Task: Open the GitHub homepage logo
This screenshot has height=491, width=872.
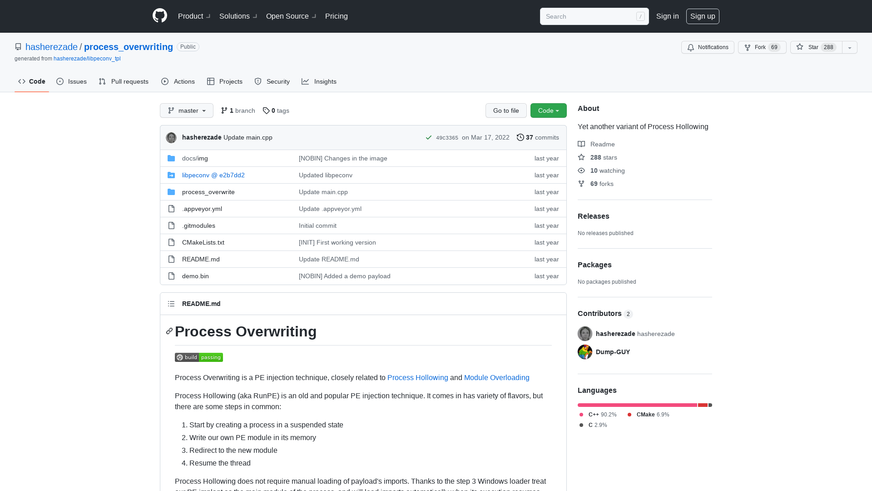Action: [160, 16]
